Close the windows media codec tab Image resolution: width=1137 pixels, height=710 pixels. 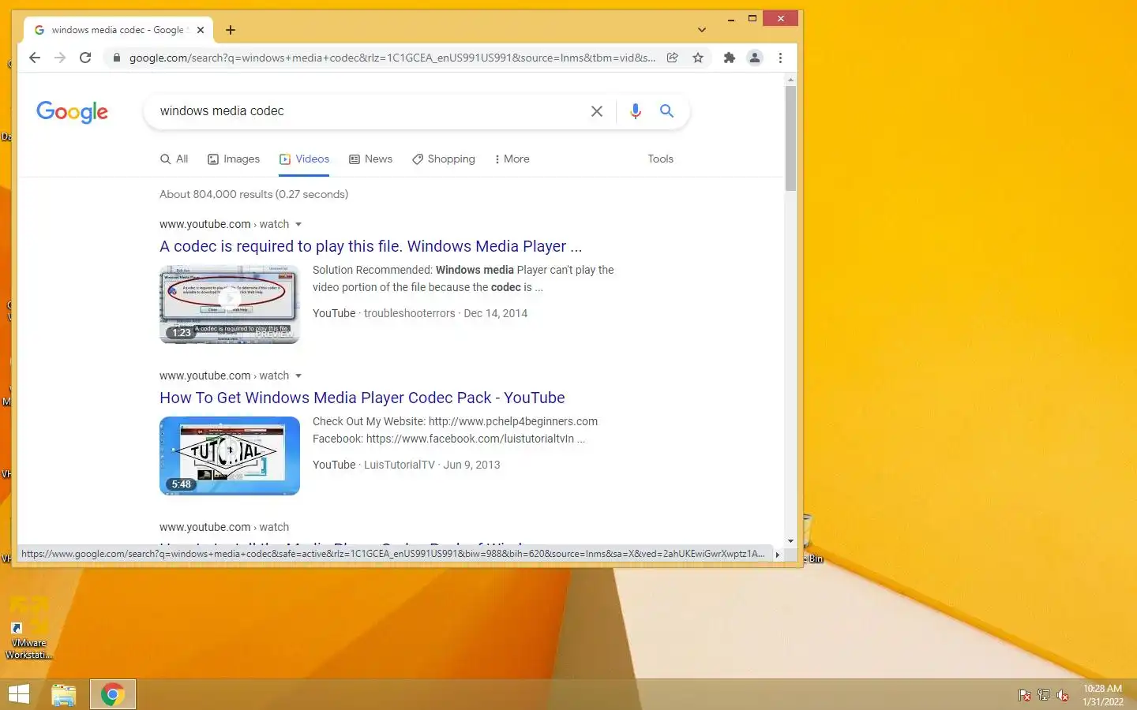pos(201,30)
